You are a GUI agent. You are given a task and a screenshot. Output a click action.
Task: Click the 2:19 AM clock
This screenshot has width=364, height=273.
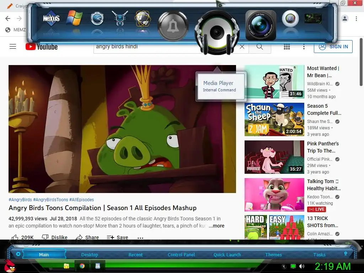pyautogui.click(x=333, y=266)
